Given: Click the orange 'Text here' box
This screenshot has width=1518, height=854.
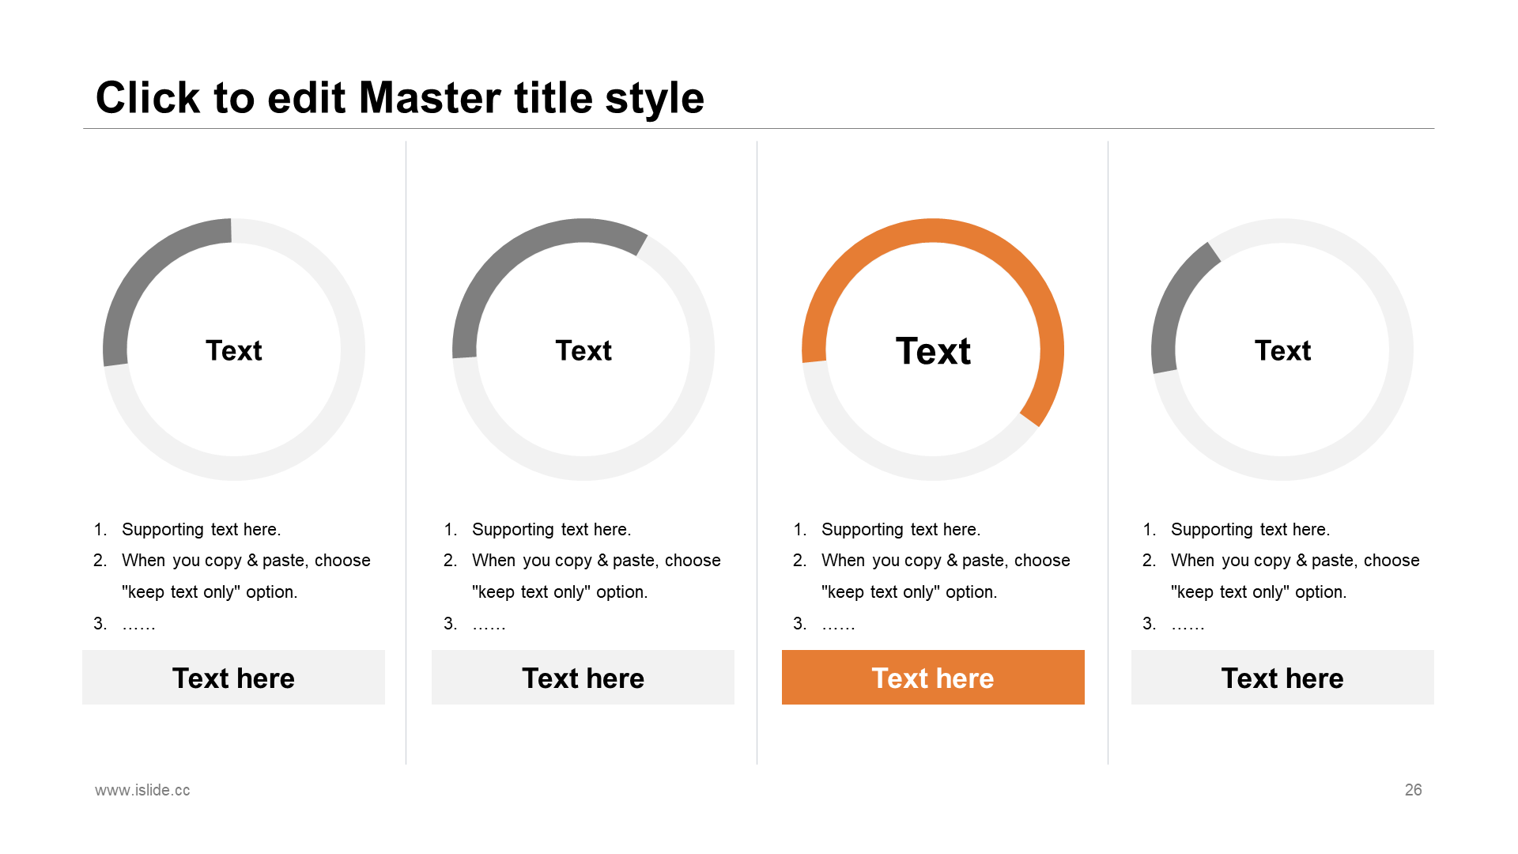Looking at the screenshot, I should click(933, 678).
